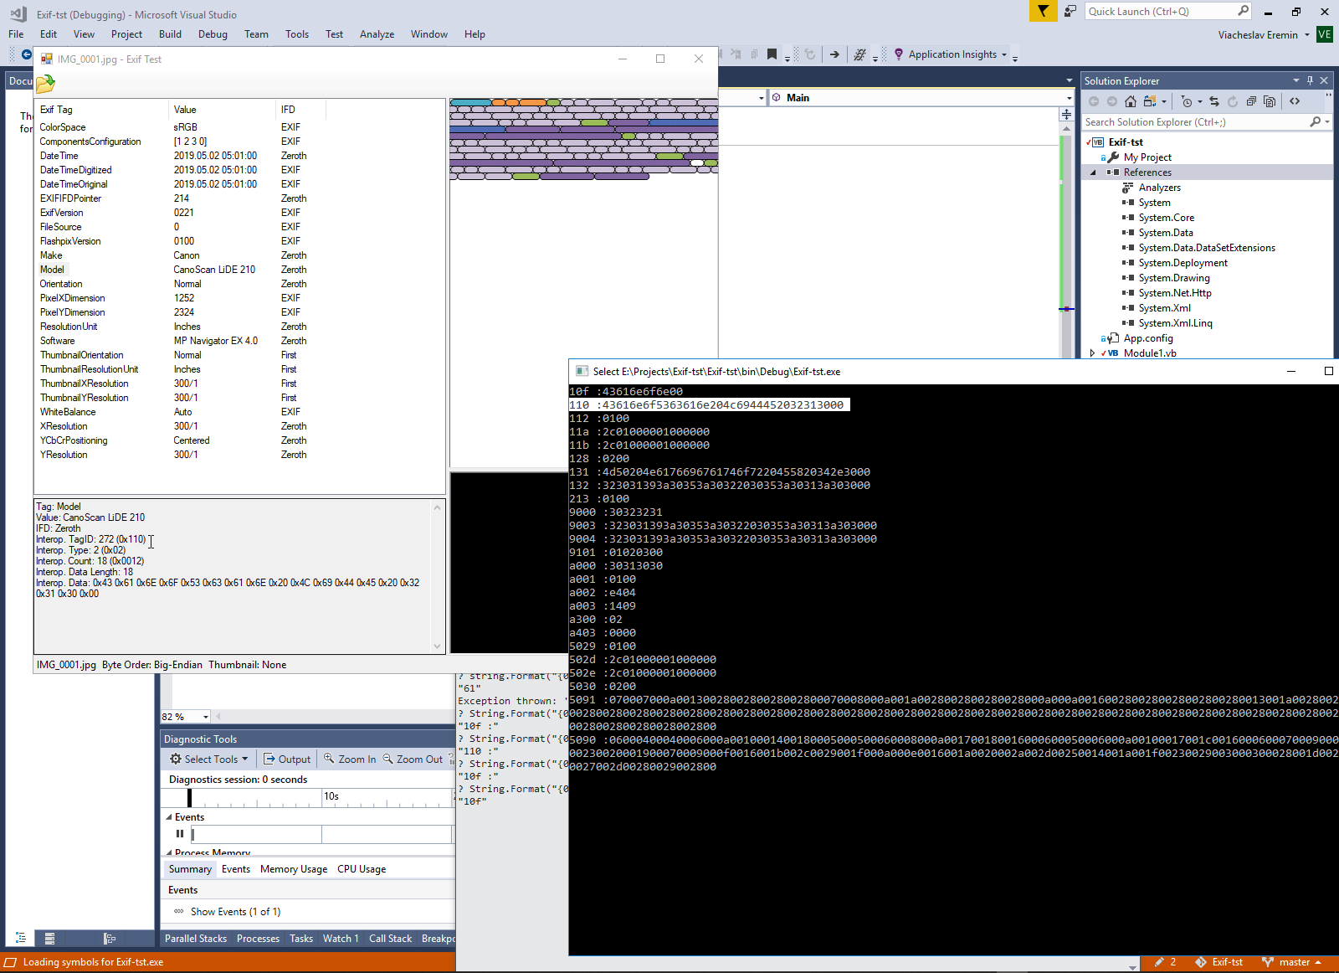1339x973 pixels.
Task: Collapse the References node
Action: coord(1093,172)
